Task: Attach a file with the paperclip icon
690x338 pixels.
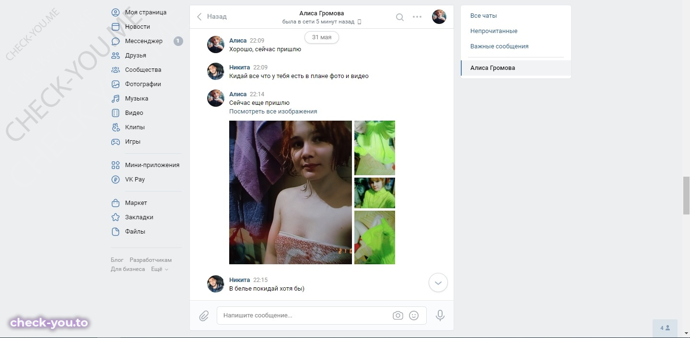Action: coord(204,316)
